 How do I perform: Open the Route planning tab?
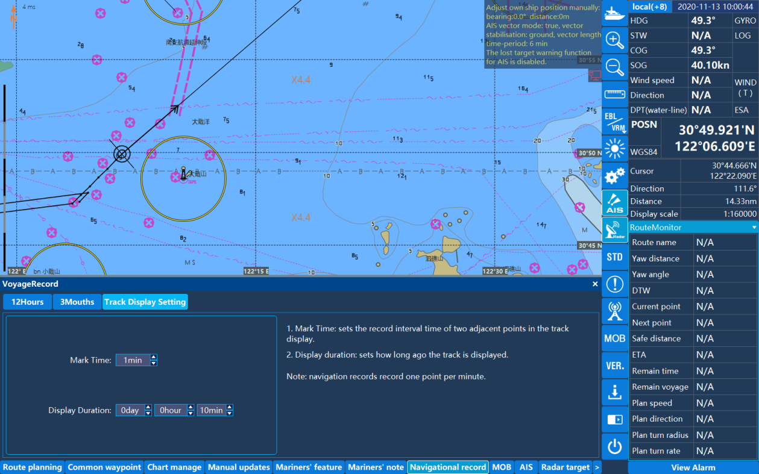(33, 467)
